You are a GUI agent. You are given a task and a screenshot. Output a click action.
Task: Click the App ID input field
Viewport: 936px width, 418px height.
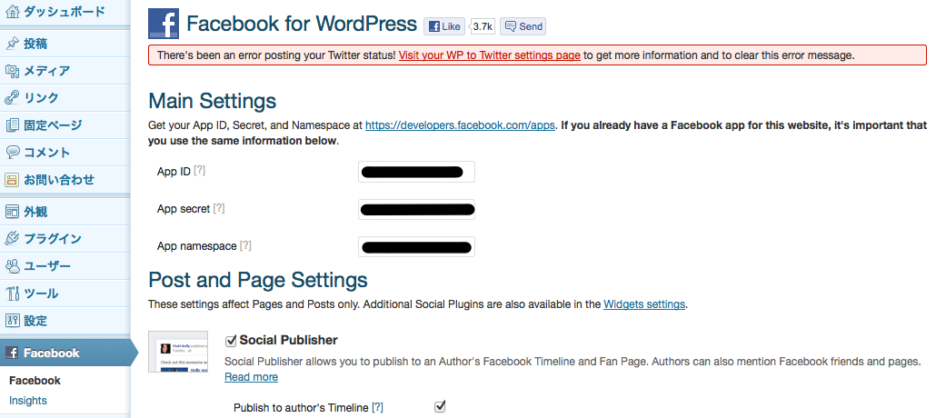pos(417,172)
